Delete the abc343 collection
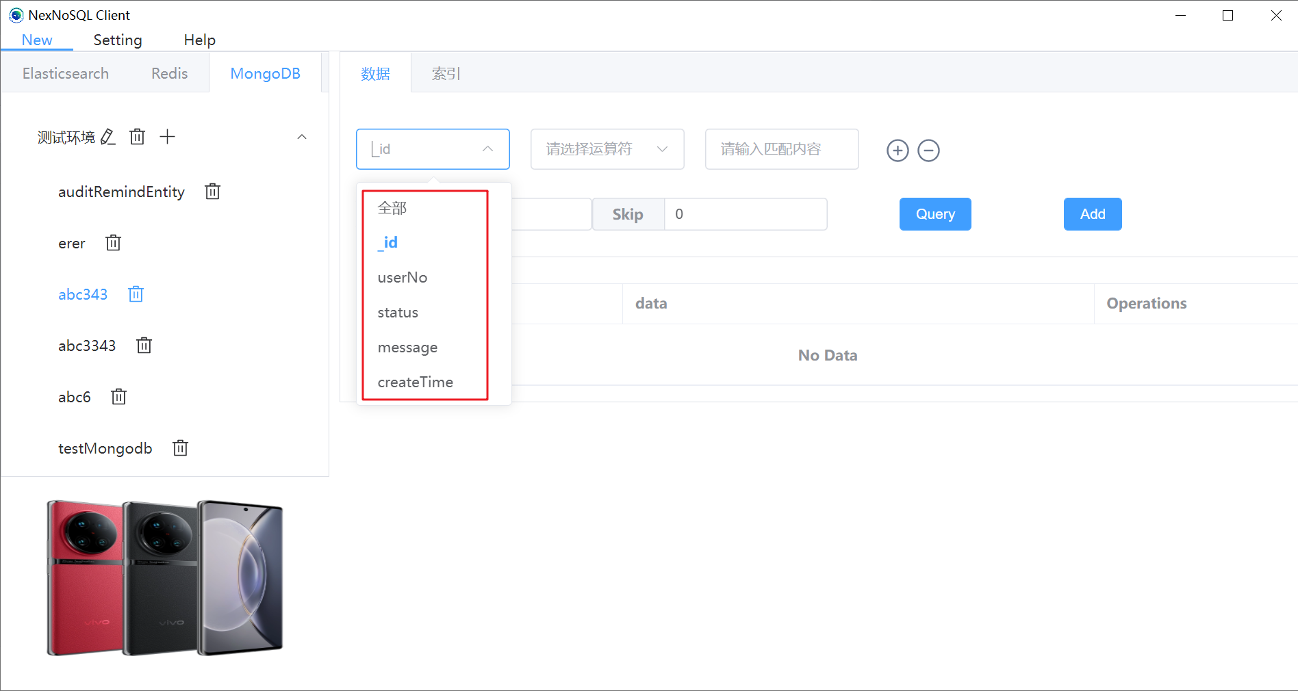 coord(136,294)
